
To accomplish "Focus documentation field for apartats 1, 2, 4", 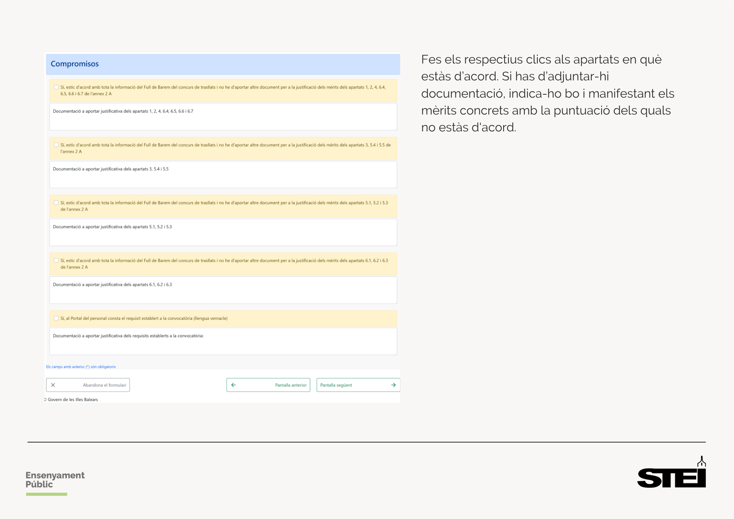I will tap(223, 117).
